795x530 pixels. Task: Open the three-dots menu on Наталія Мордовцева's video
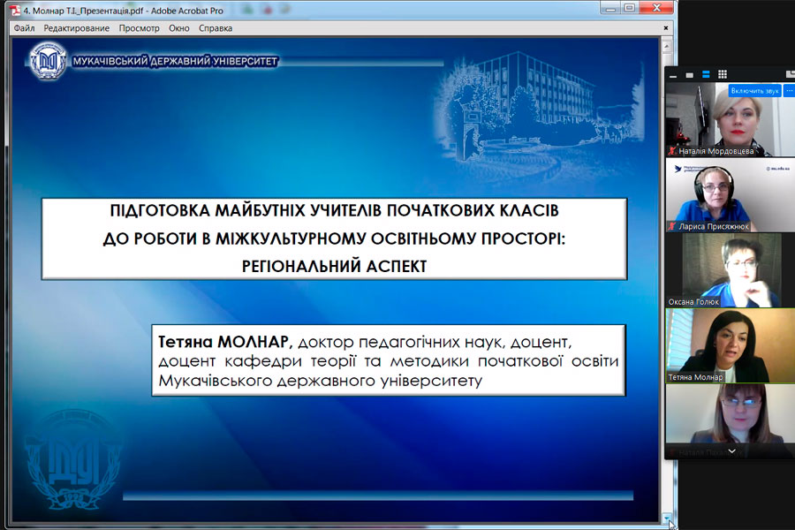(x=789, y=91)
